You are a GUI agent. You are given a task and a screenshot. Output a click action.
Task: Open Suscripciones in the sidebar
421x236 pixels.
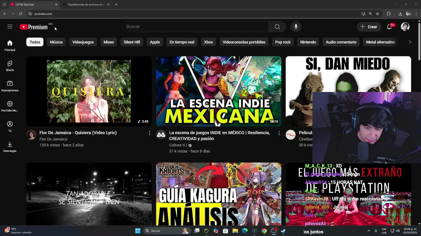(10, 86)
